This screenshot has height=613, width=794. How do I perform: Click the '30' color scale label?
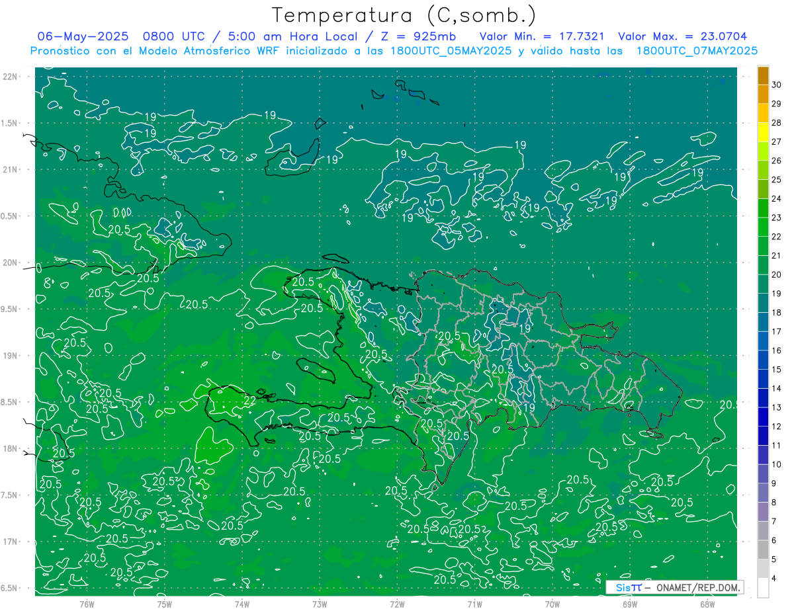pos(777,85)
